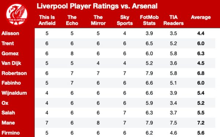This screenshot has width=220, height=137.
Task: Click the Van Dijk player name
Action: [11, 63]
